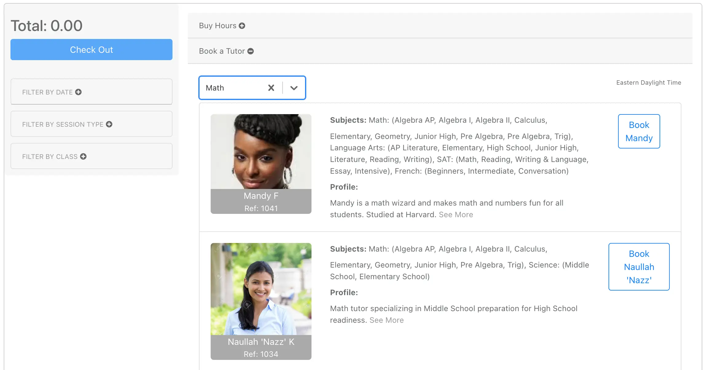Click the plus icon on Filter by Class
Image resolution: width=706 pixels, height=370 pixels.
coord(83,156)
